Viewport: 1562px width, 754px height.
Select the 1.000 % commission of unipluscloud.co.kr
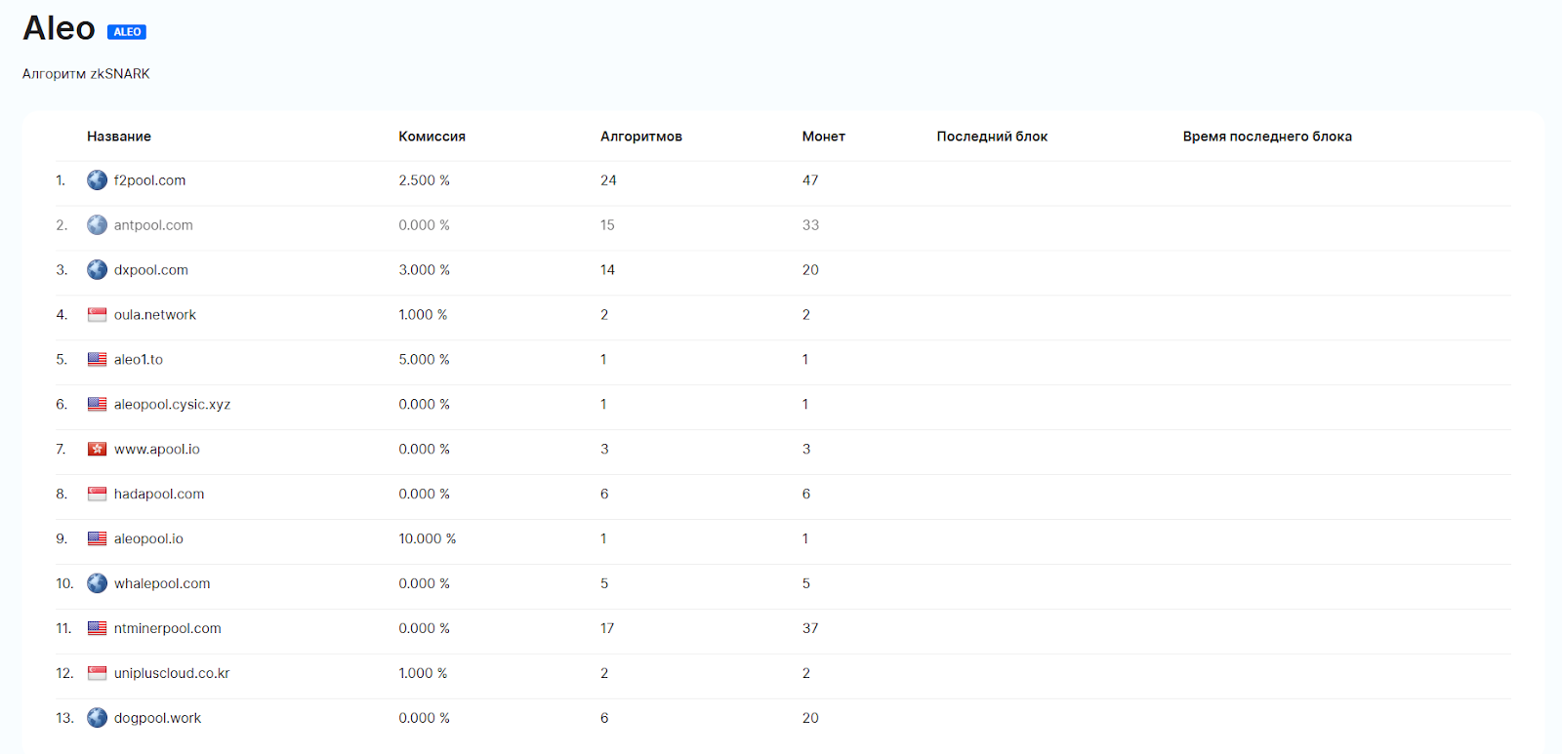coord(423,674)
